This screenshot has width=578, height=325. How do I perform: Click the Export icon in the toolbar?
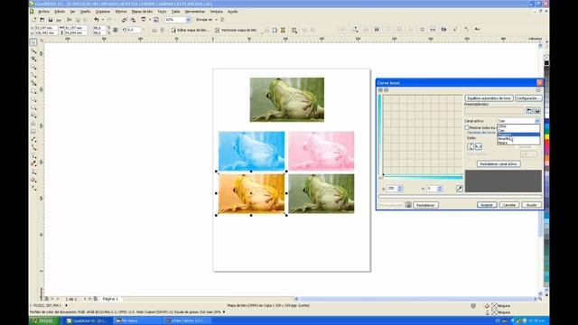coord(133,20)
